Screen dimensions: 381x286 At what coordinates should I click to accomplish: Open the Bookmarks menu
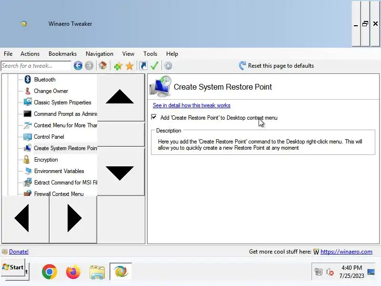(x=63, y=54)
